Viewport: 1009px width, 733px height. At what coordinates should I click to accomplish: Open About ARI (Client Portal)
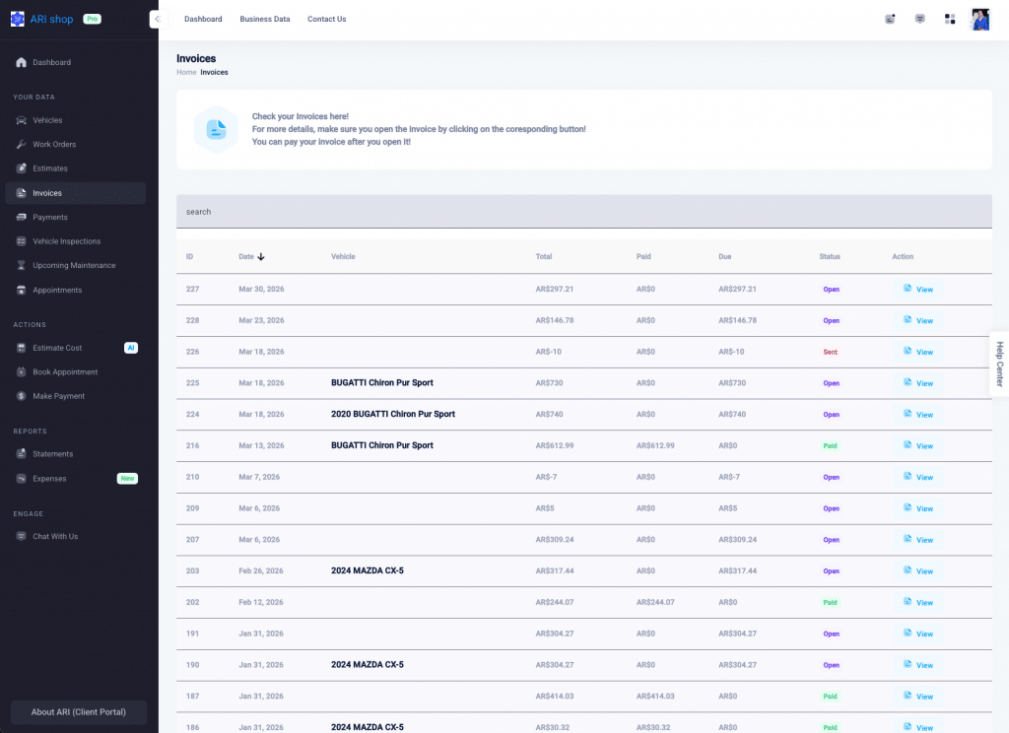tap(78, 711)
